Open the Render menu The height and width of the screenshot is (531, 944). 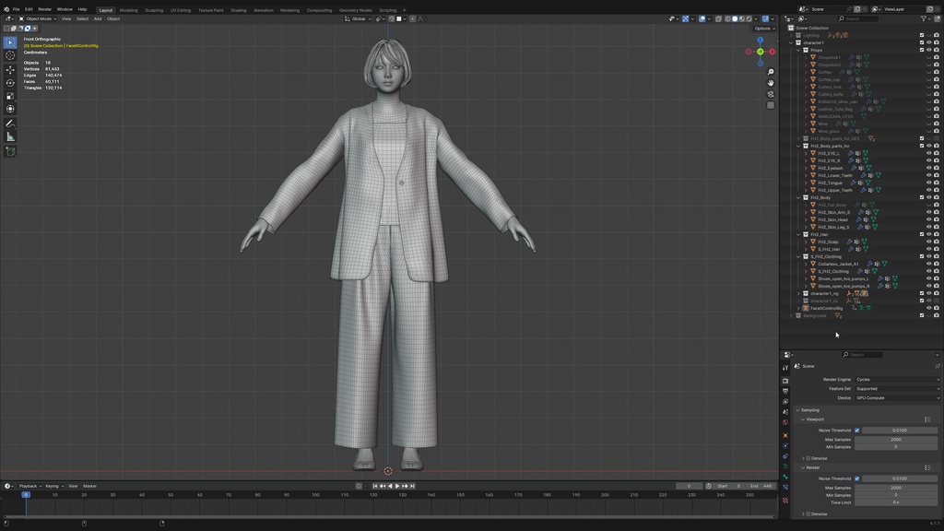[x=44, y=9]
